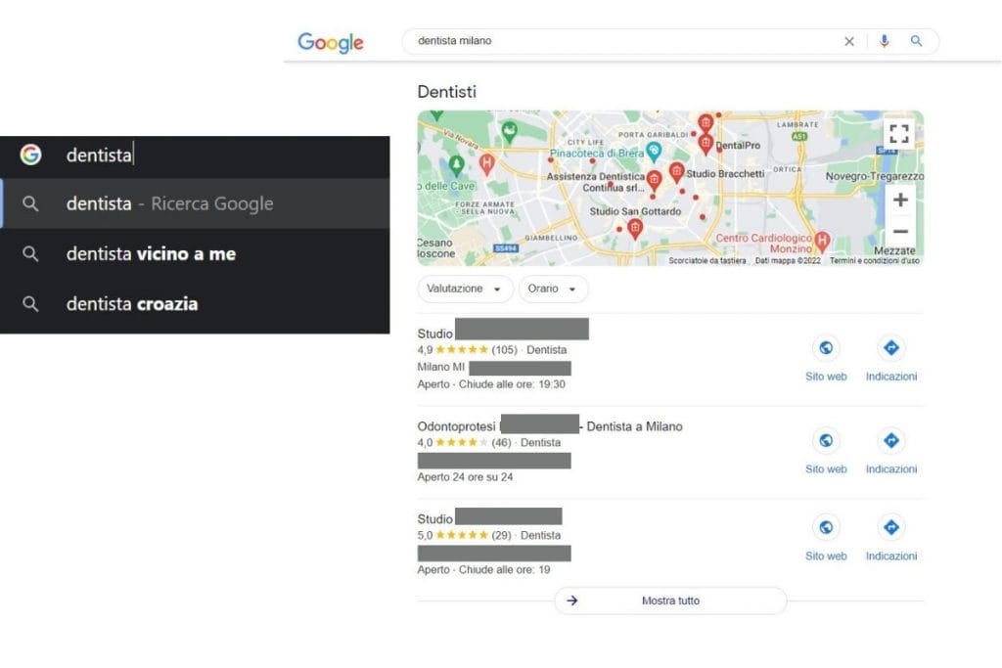Get Indicazioni for 5,0 rated Studio
The width and height of the screenshot is (1002, 668).
[x=890, y=539]
